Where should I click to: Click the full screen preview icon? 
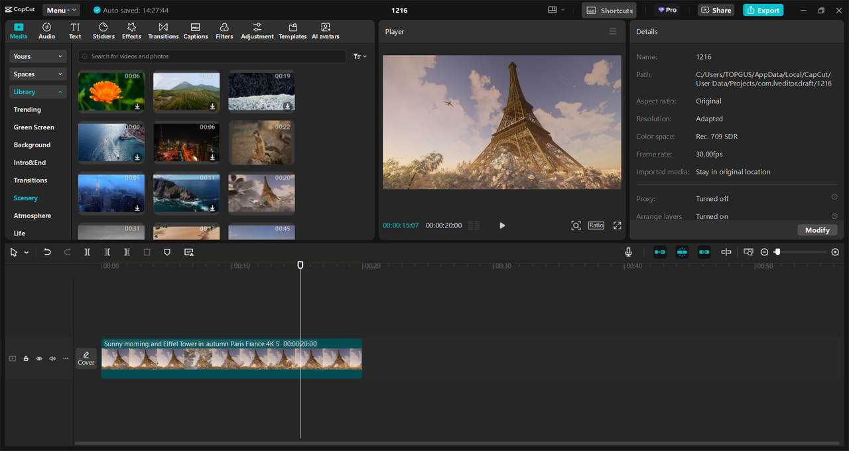(617, 225)
